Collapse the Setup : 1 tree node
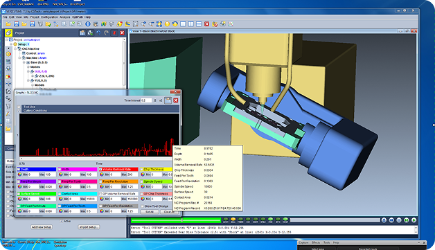 tap(11, 44)
